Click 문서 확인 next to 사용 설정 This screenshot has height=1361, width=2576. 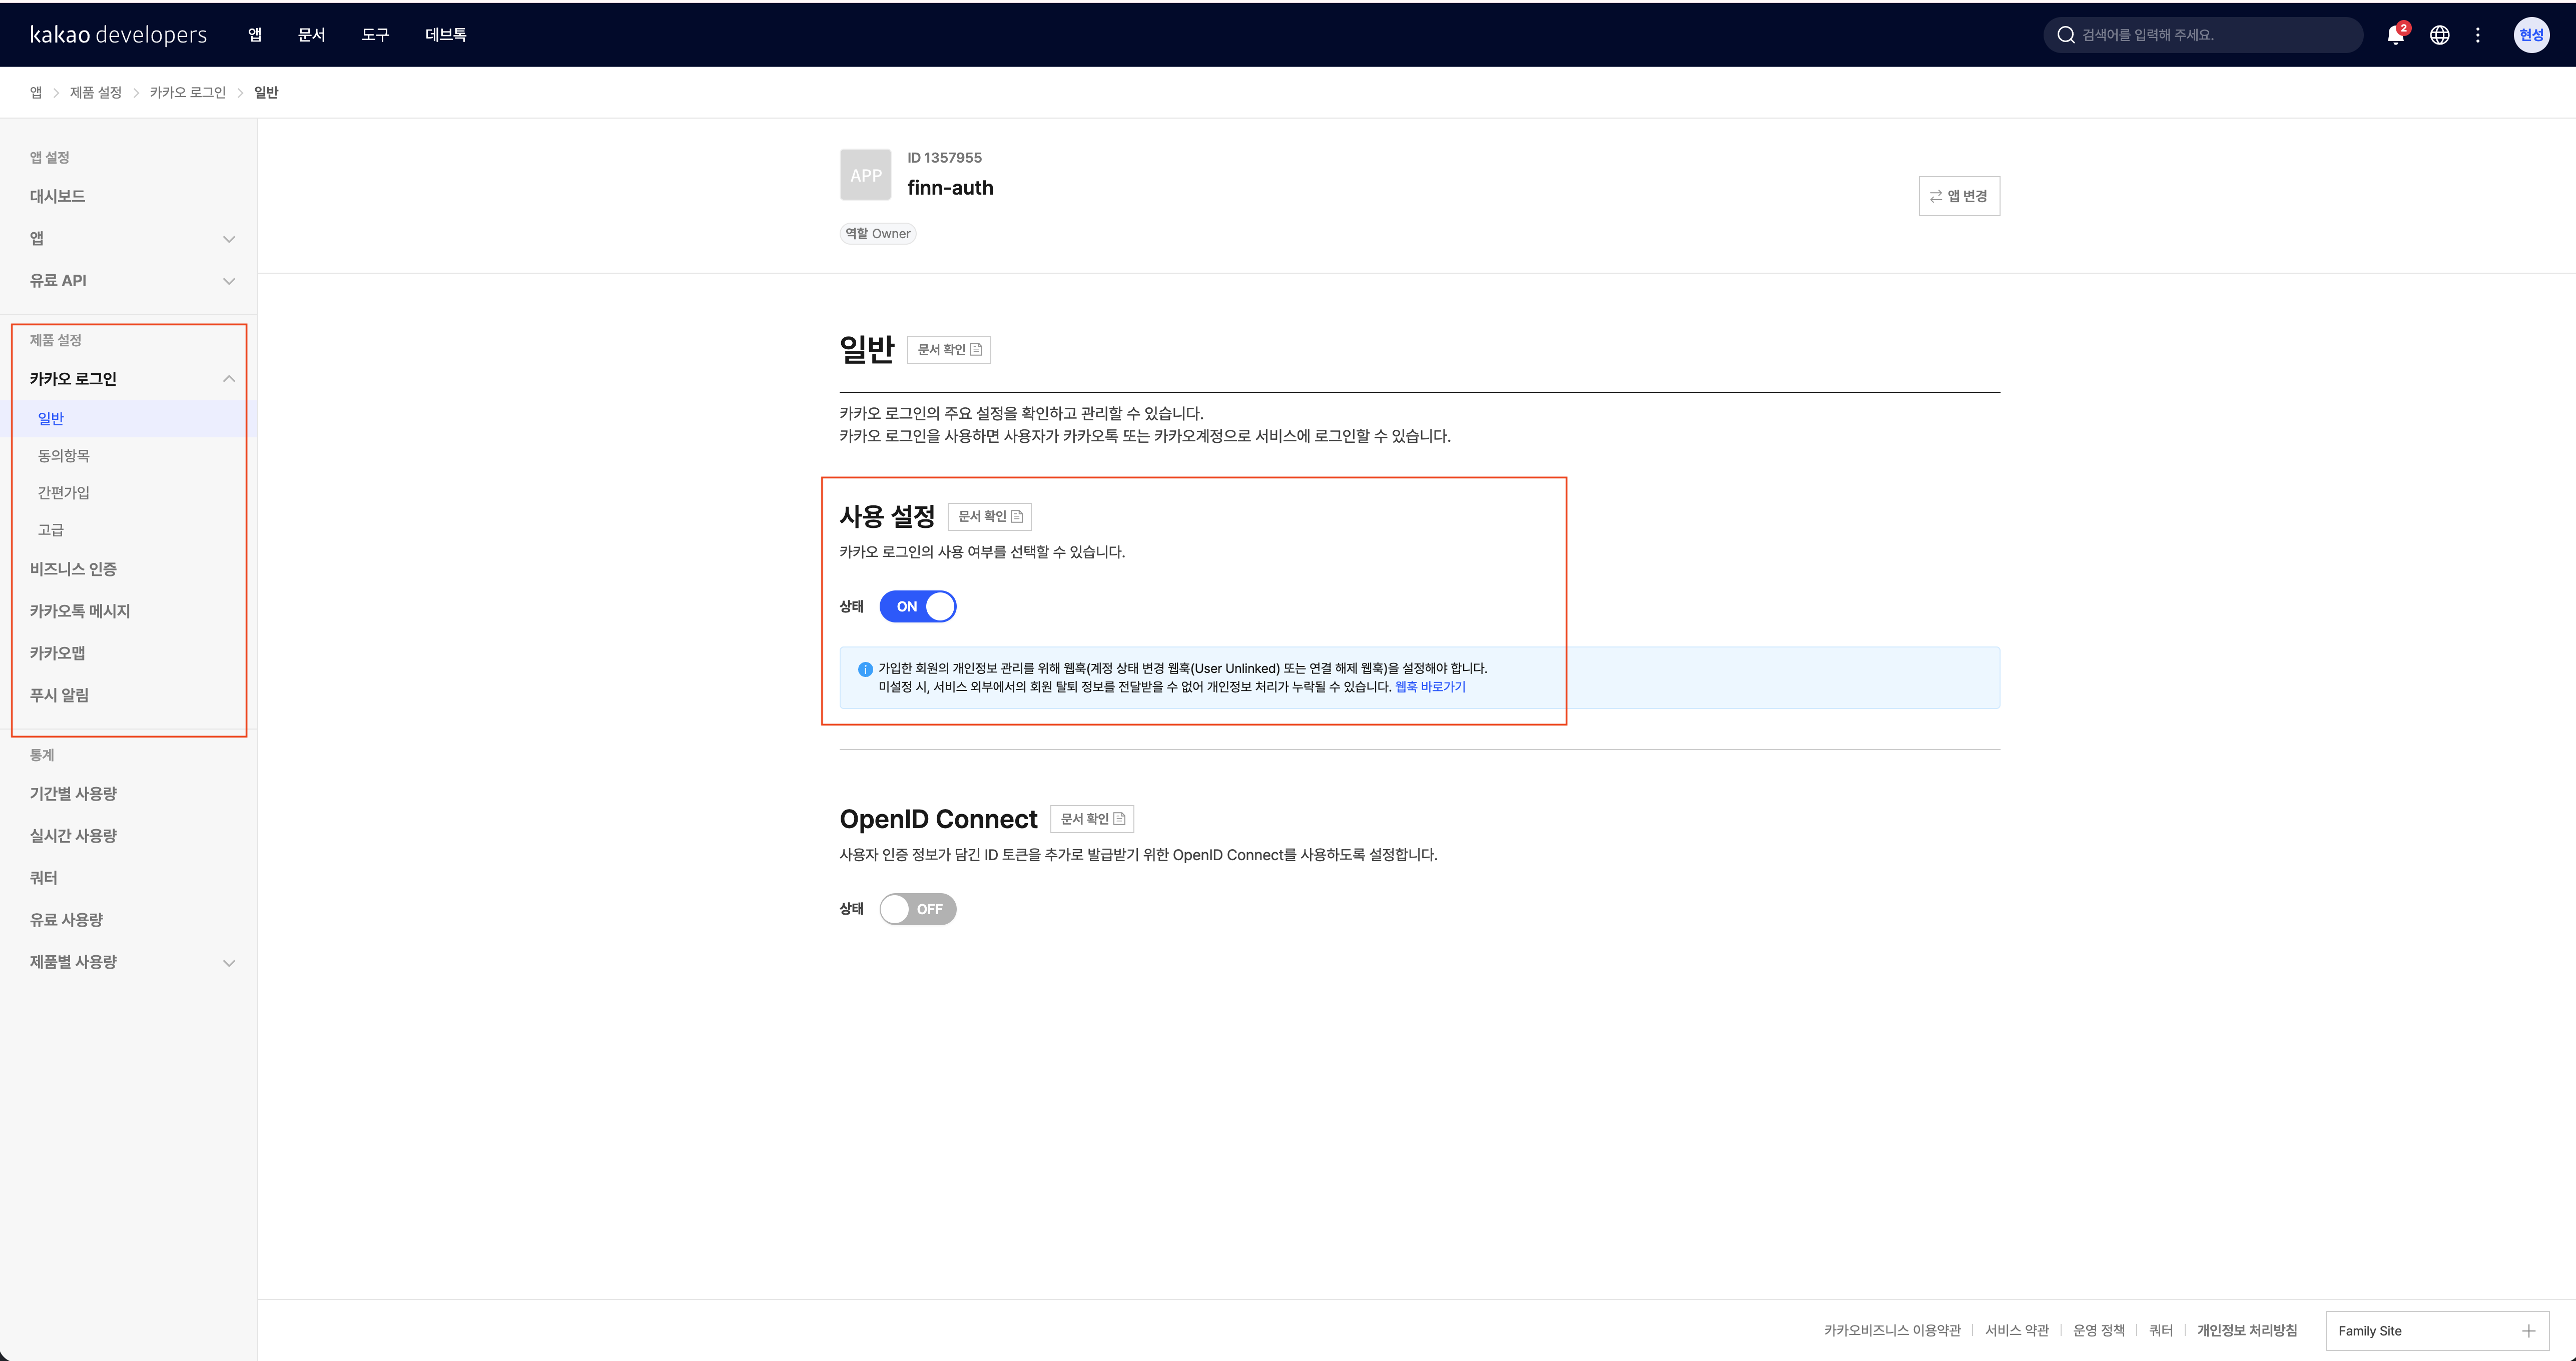point(989,516)
